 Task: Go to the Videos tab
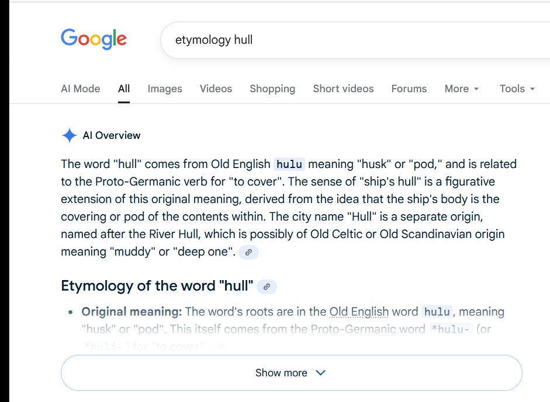[216, 89]
